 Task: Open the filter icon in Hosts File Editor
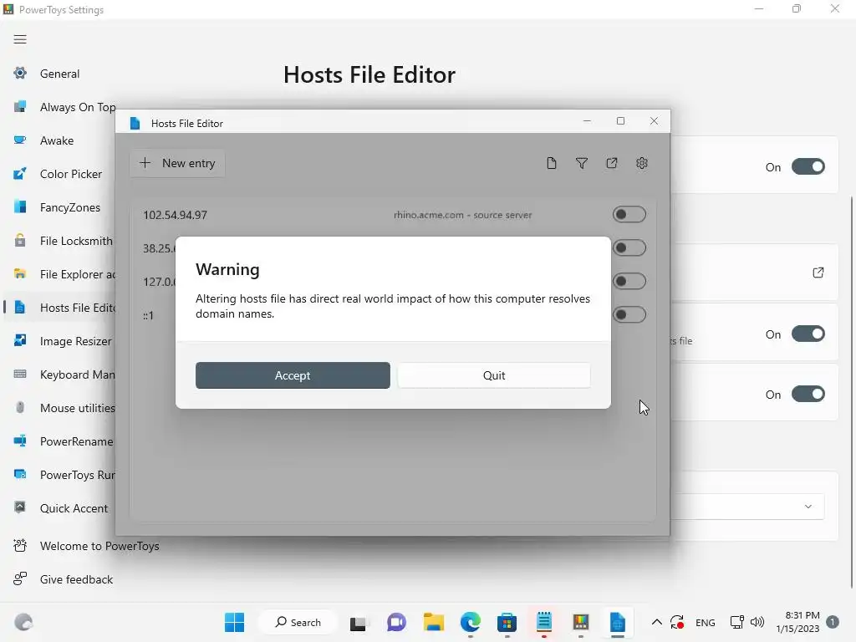click(582, 163)
